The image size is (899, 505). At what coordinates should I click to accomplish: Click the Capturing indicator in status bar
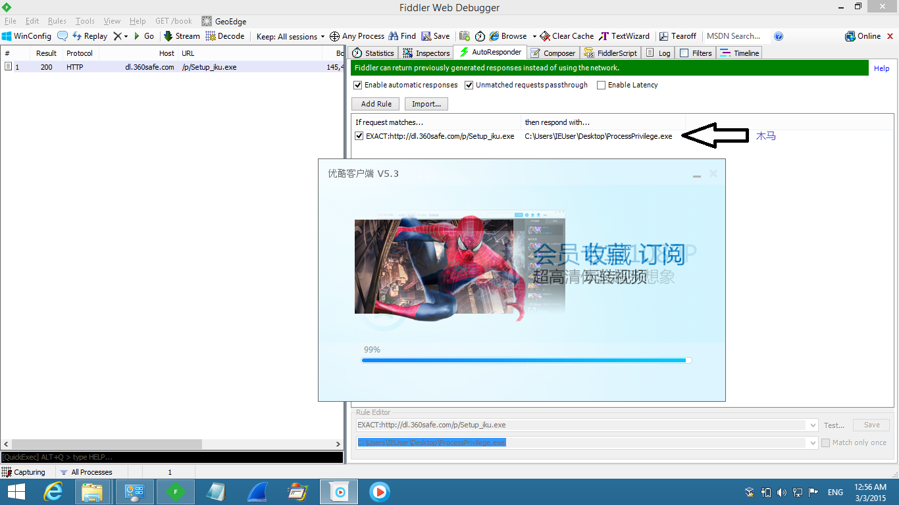(24, 472)
